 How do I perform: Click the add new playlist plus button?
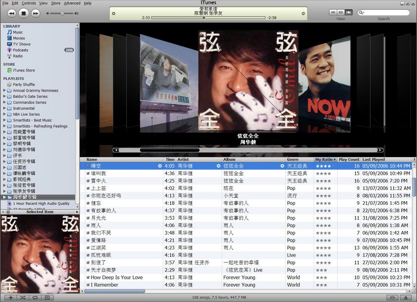[x=11, y=298]
